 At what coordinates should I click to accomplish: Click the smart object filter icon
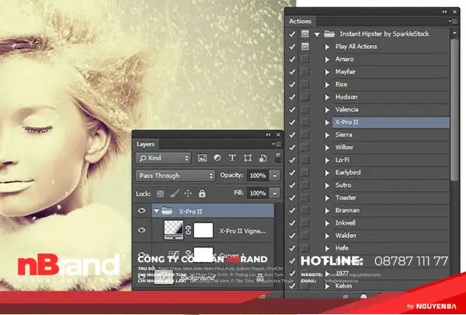(x=263, y=158)
